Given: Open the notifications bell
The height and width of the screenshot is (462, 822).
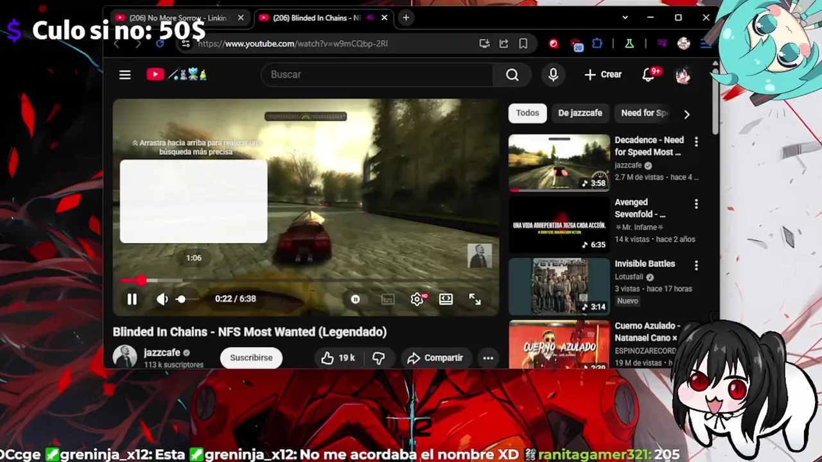Looking at the screenshot, I should pyautogui.click(x=649, y=75).
